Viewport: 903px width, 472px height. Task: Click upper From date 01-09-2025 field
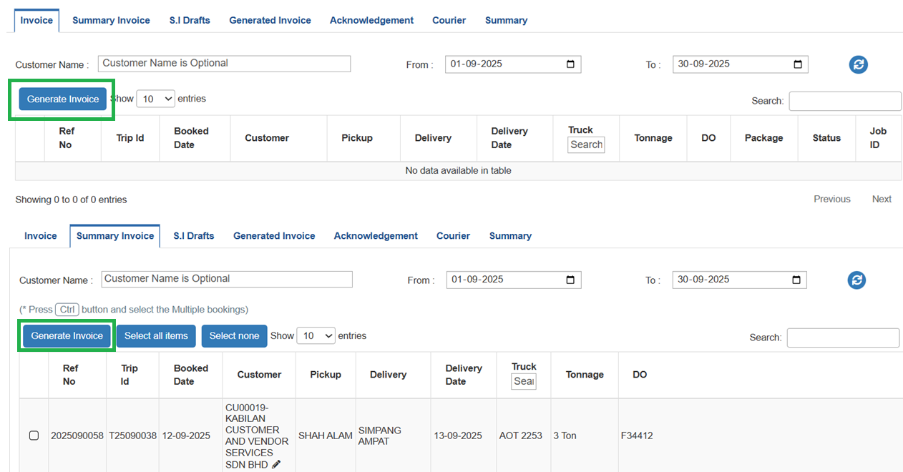pos(513,64)
